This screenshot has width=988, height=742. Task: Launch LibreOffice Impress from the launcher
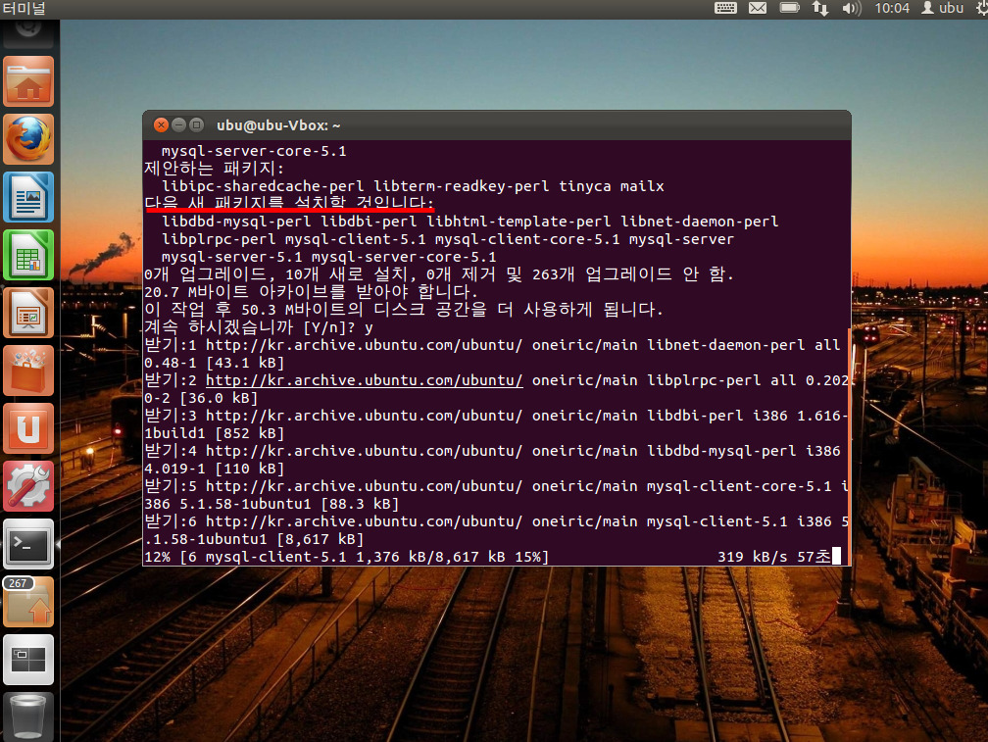tap(28, 313)
